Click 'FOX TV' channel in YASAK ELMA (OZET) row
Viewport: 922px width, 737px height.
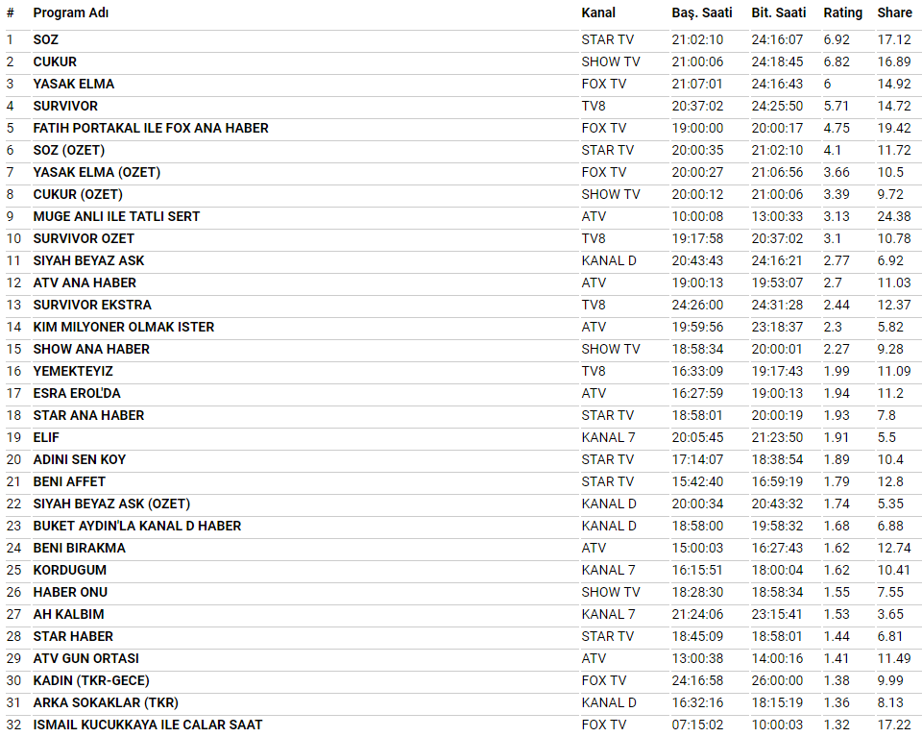[x=604, y=172]
